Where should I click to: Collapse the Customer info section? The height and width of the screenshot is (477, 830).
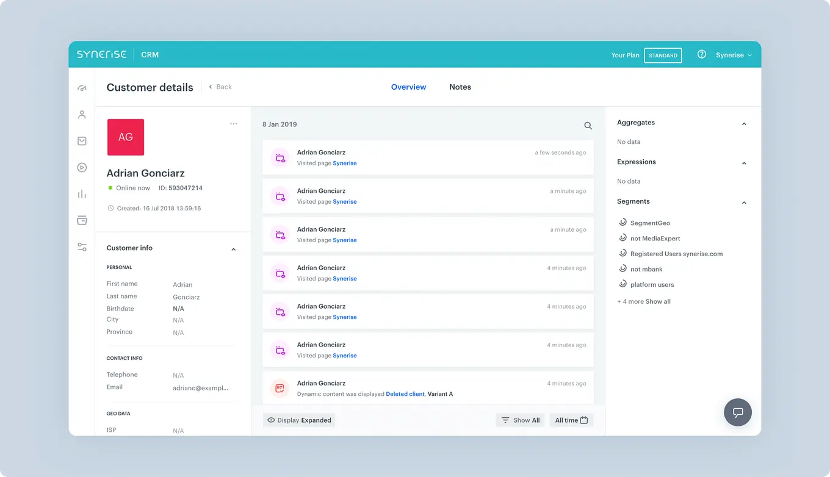233,249
